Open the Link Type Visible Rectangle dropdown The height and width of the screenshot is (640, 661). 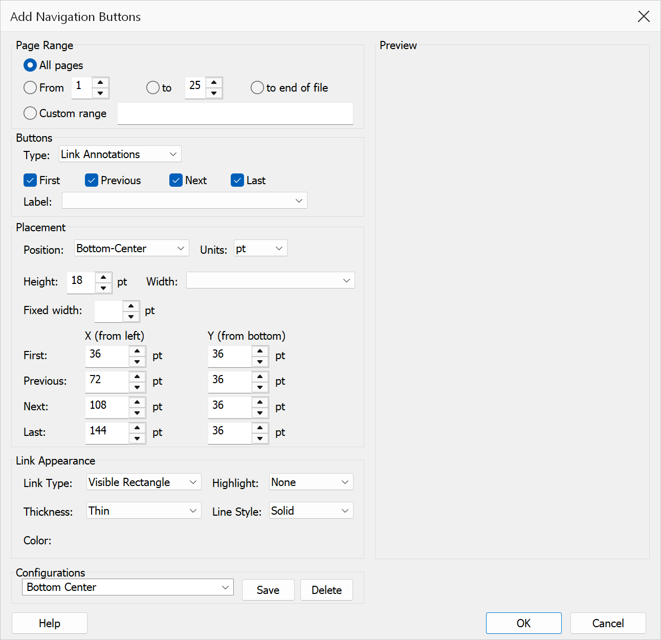click(x=144, y=482)
